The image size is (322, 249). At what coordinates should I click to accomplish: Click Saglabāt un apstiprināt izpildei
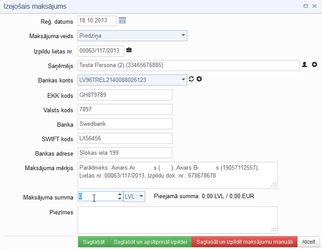coord(150,242)
